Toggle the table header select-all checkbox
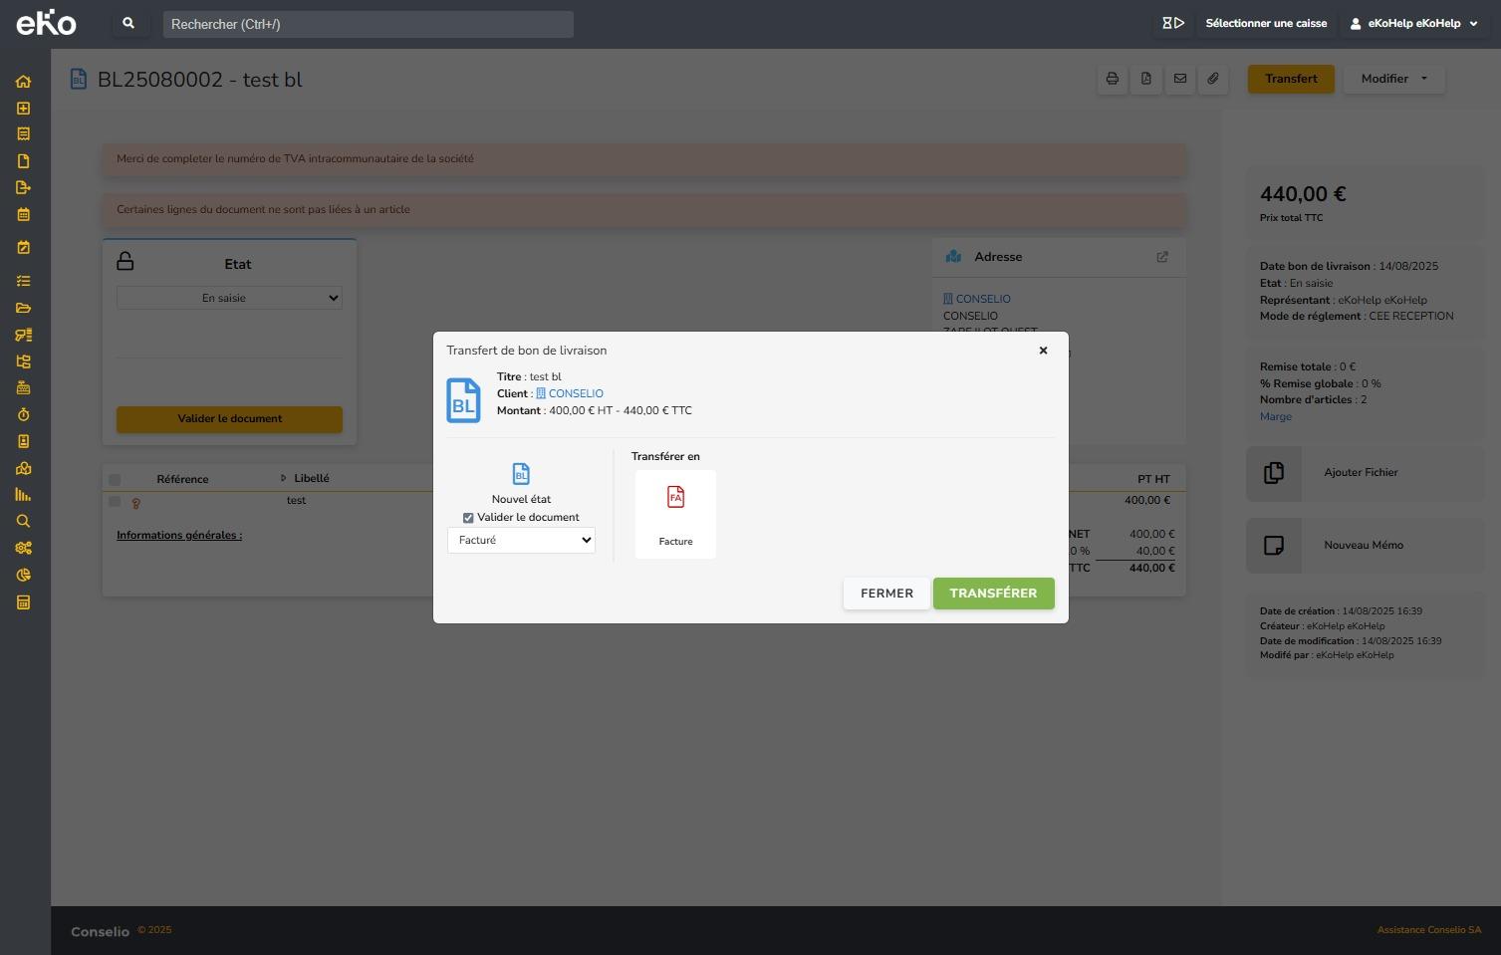1501x955 pixels. (x=115, y=479)
